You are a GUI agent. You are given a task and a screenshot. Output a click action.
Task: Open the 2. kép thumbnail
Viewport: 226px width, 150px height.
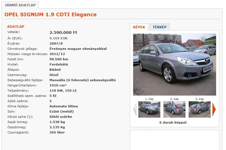174,109
